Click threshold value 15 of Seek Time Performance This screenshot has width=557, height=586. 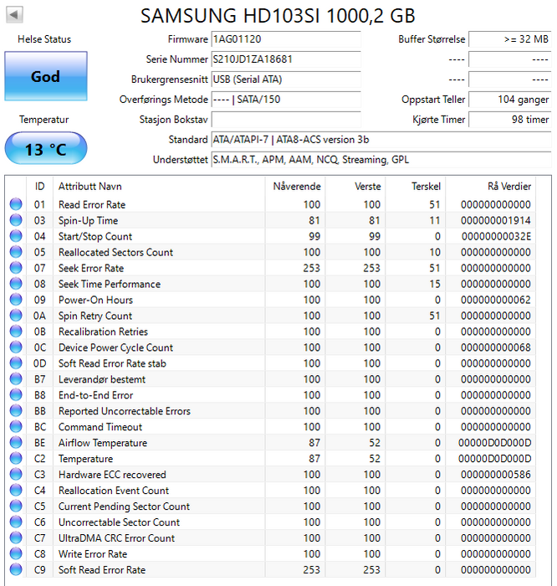tap(435, 284)
